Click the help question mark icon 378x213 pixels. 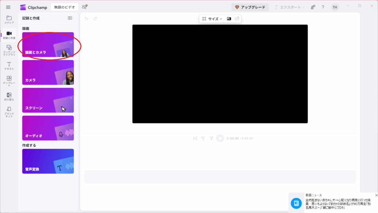pyautogui.click(x=323, y=7)
